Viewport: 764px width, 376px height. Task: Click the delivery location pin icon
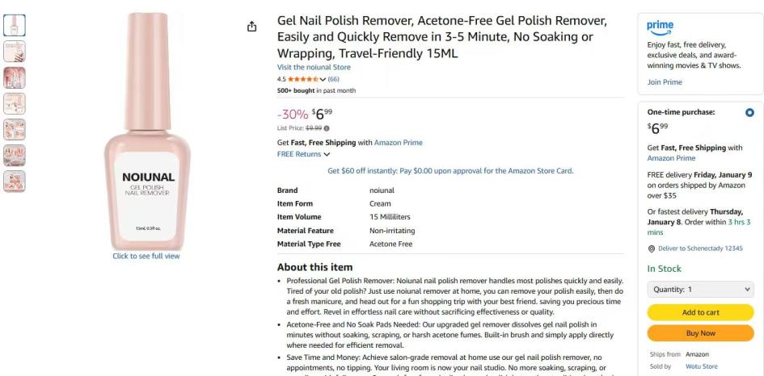(x=652, y=249)
